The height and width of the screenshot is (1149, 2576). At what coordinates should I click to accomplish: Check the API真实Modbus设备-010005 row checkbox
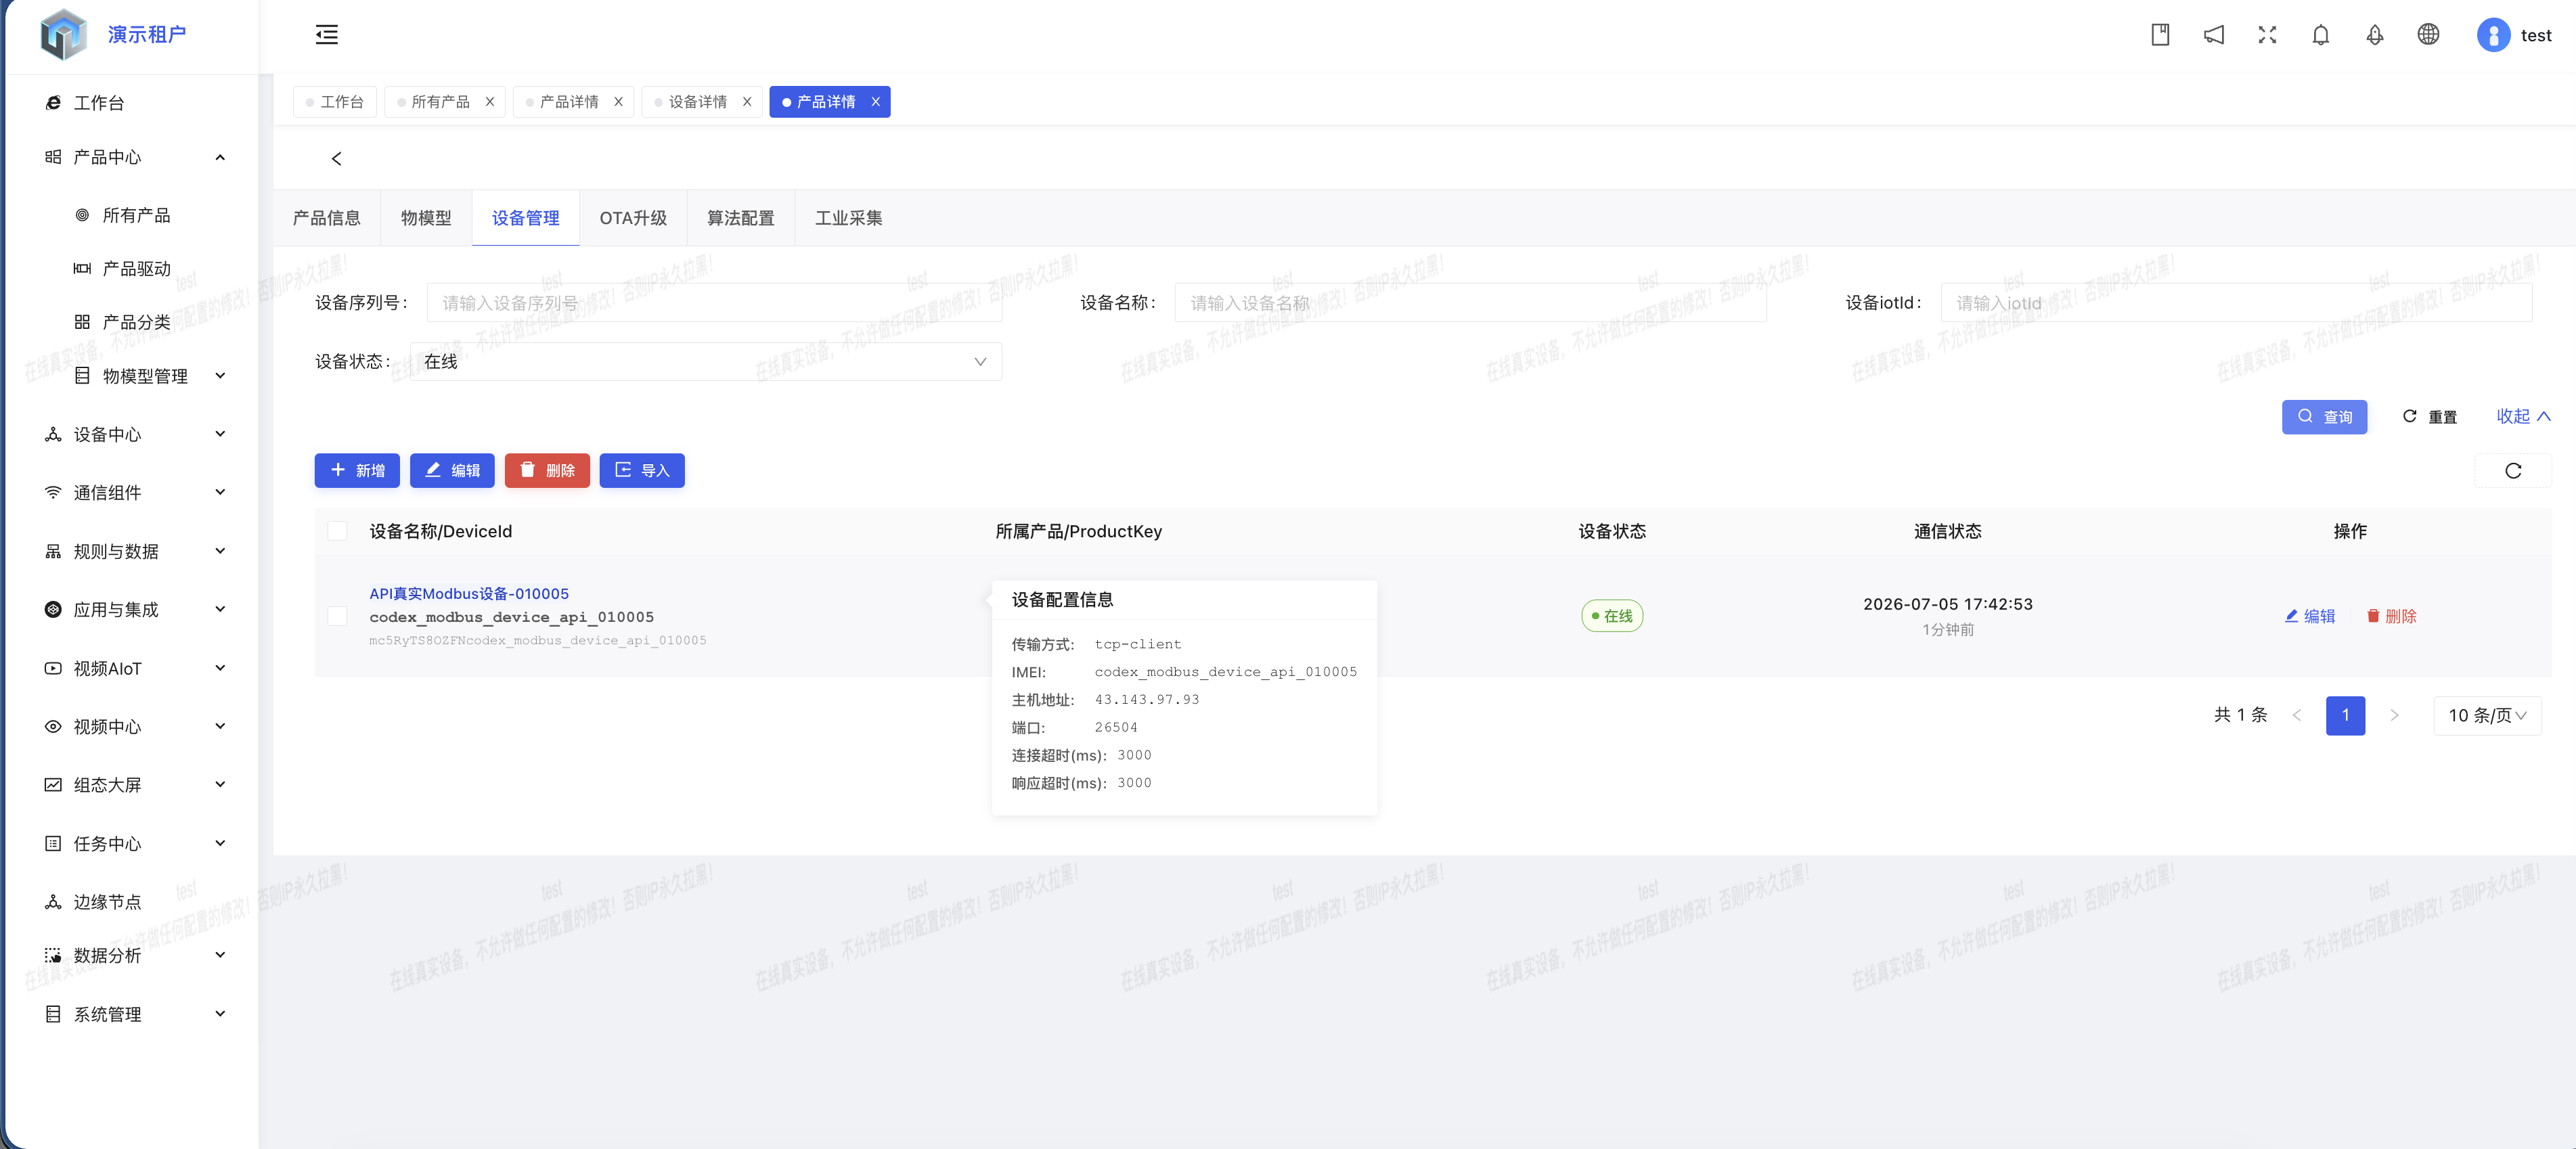(x=338, y=616)
